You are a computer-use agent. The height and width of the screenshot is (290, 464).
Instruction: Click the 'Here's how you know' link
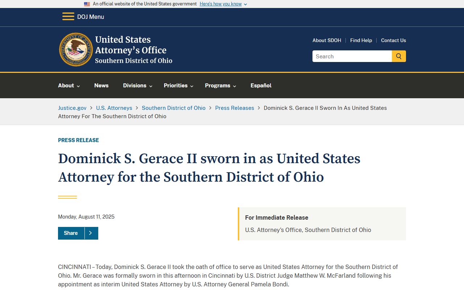[x=220, y=4]
